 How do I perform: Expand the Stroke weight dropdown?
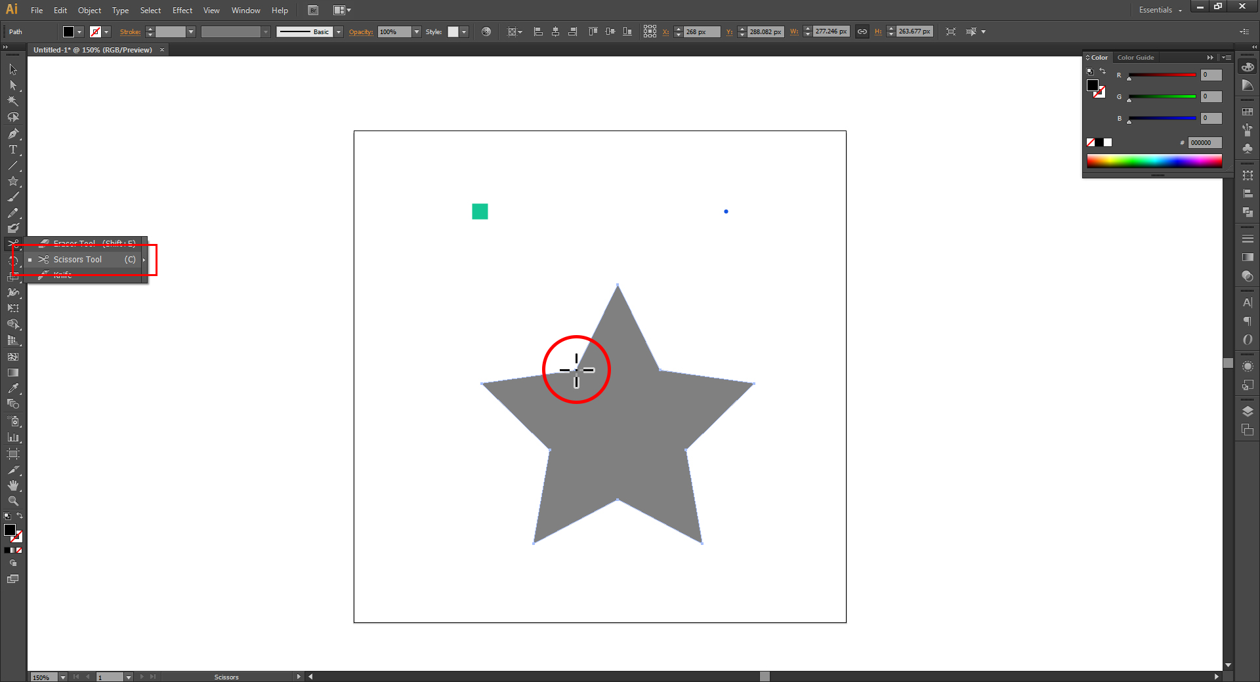[x=191, y=31]
